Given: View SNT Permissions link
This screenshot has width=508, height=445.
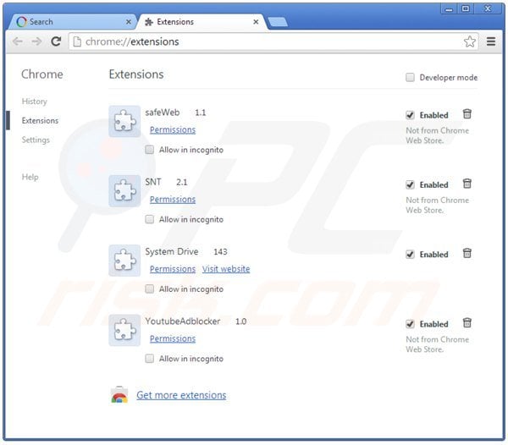Looking at the screenshot, I should (x=173, y=200).
